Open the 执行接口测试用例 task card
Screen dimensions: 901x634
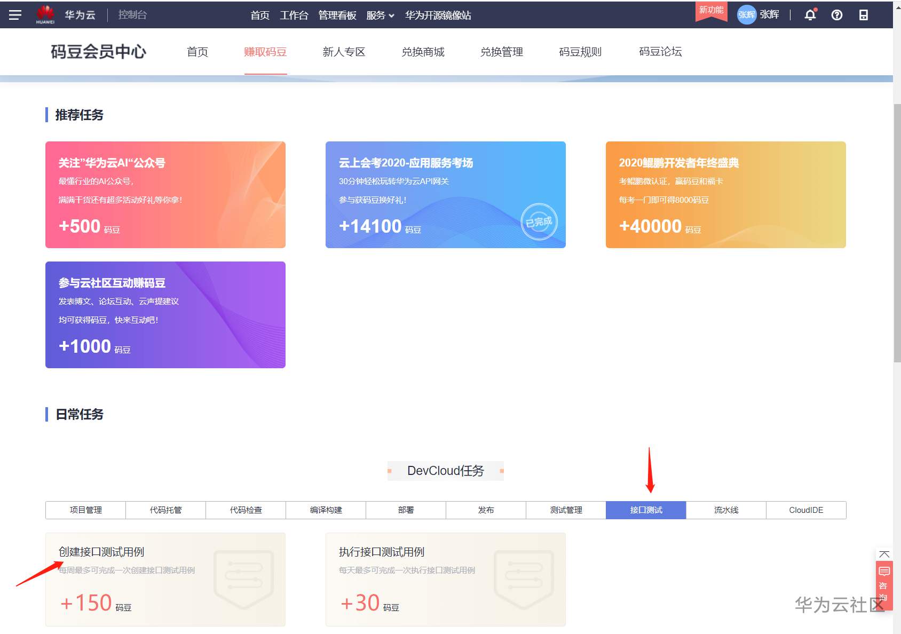(x=446, y=580)
